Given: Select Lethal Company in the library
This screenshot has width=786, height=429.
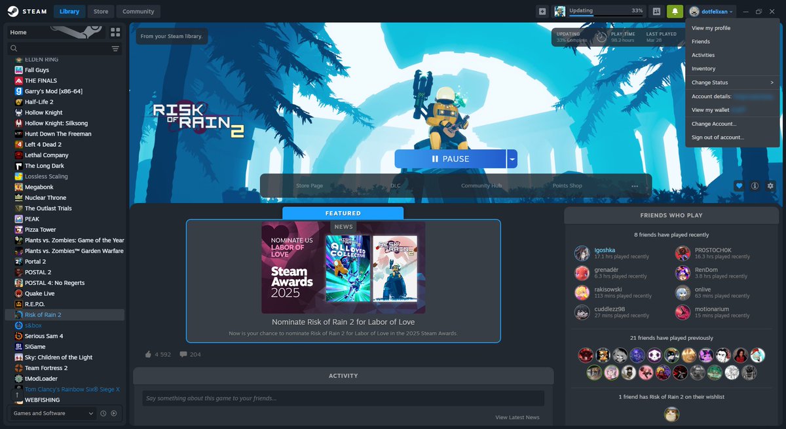Looking at the screenshot, I should tap(47, 155).
